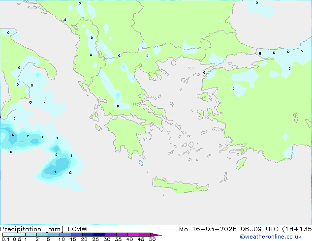Pick the 0.1–0.5 mm legend swatch
This screenshot has width=312, height=241.
click(8, 235)
